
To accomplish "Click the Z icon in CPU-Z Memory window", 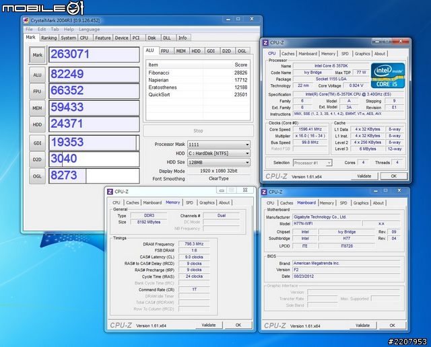I will click(110, 192).
